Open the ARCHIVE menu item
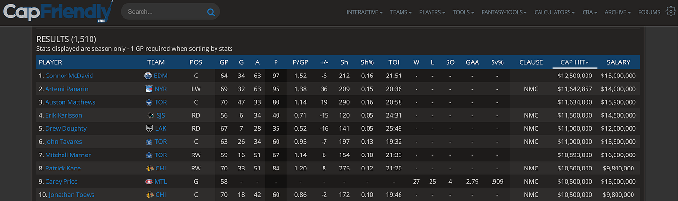This screenshot has height=201, width=678. tap(617, 12)
